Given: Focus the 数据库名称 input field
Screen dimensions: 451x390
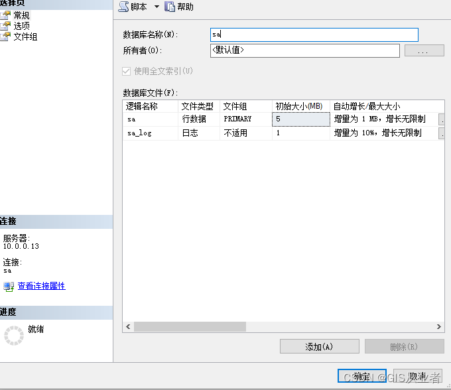Looking at the screenshot, I should click(x=314, y=34).
